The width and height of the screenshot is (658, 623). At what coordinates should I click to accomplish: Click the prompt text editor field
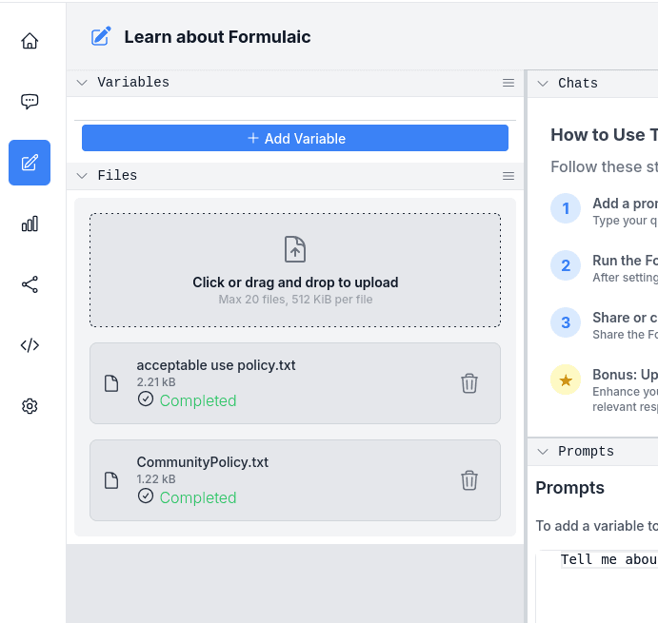597,586
